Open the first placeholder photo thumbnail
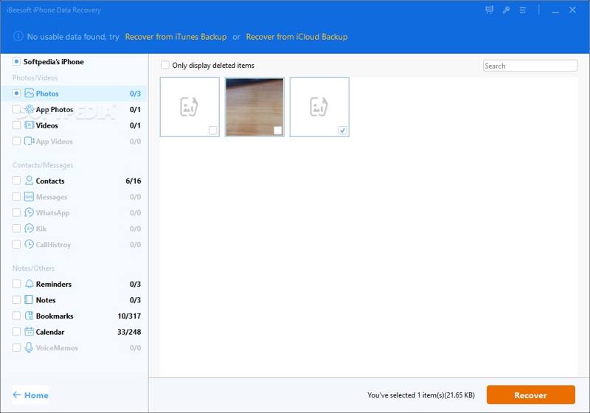The height and width of the screenshot is (413, 590). tap(190, 107)
